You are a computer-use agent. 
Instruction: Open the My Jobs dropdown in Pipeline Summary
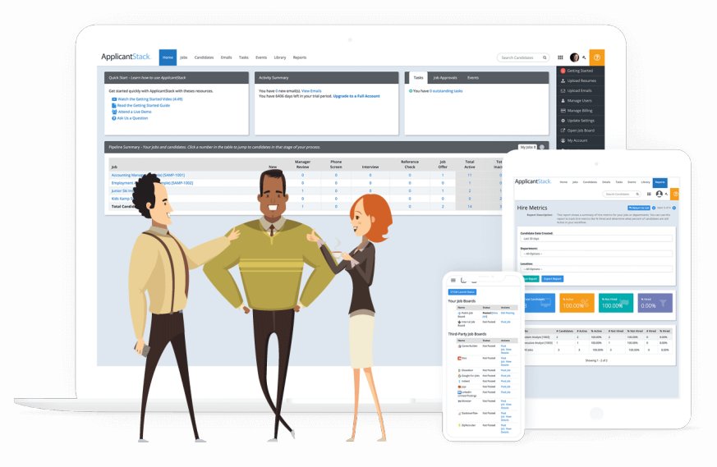tap(528, 147)
